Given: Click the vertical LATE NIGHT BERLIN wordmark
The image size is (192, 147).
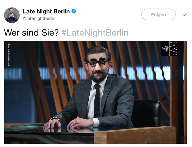Looking at the screenshot, I should pos(174,48).
